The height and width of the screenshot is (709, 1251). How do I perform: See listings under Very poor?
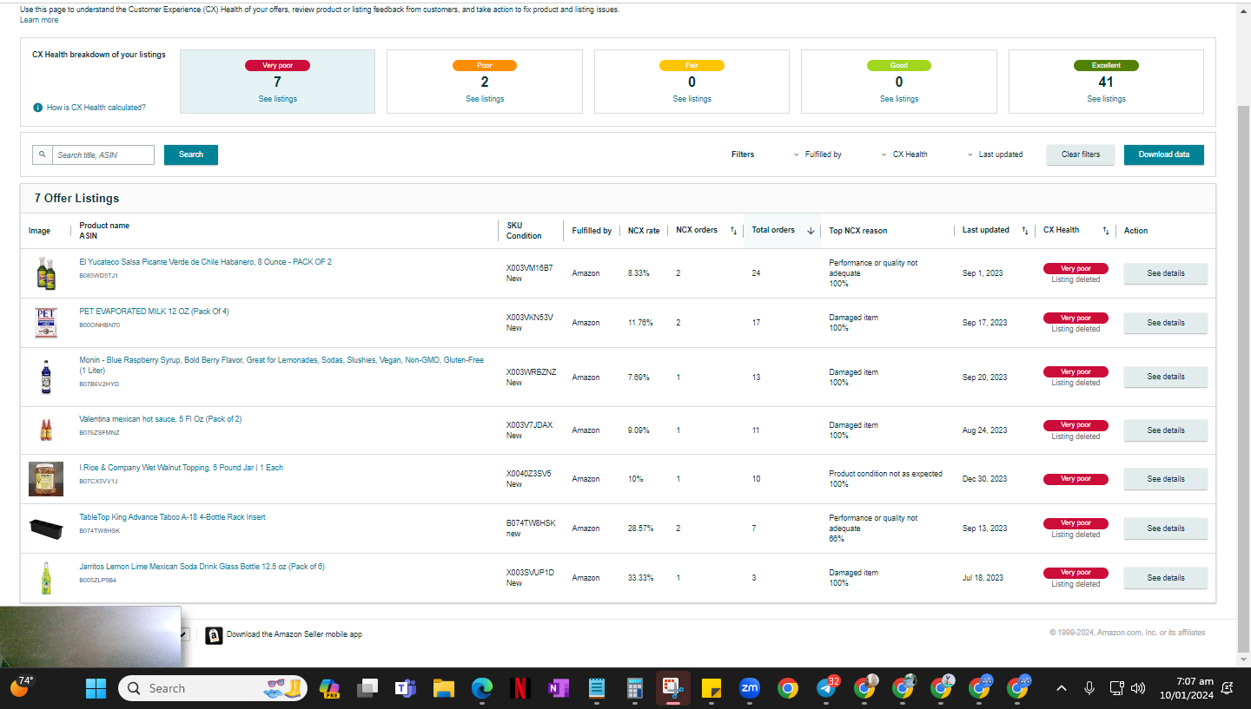[x=278, y=99]
